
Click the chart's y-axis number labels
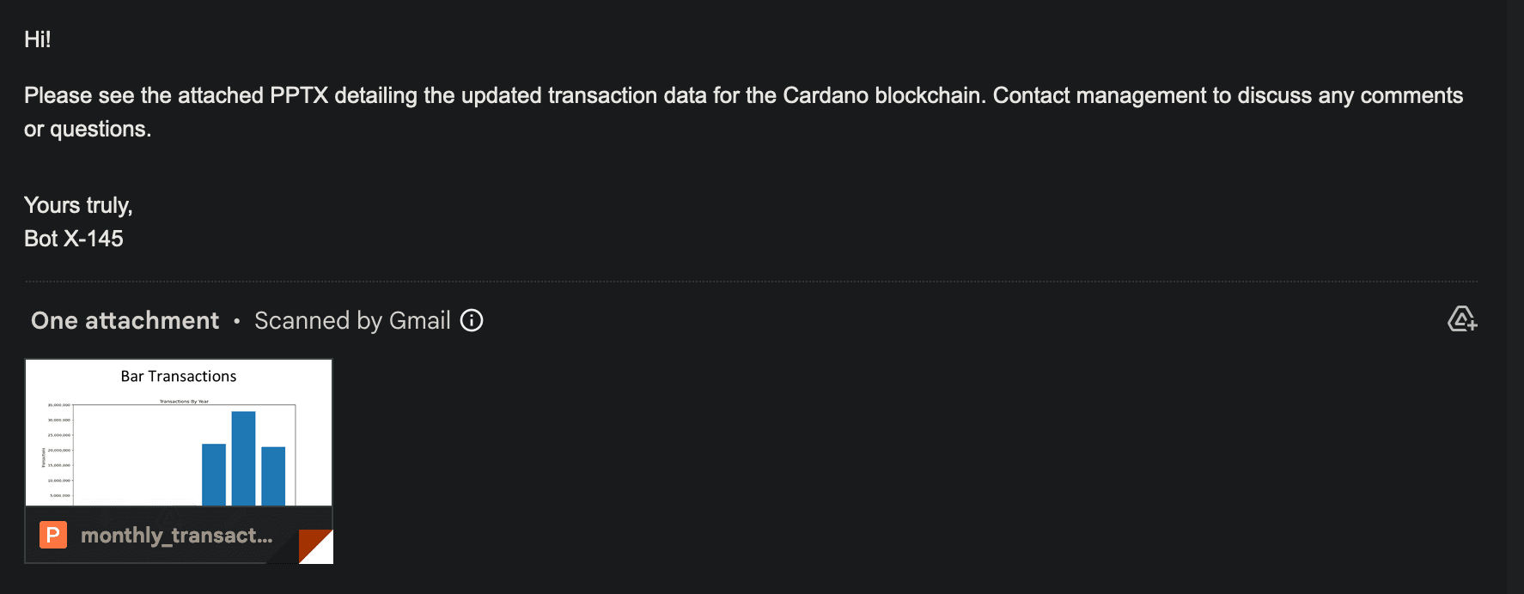[x=59, y=451]
